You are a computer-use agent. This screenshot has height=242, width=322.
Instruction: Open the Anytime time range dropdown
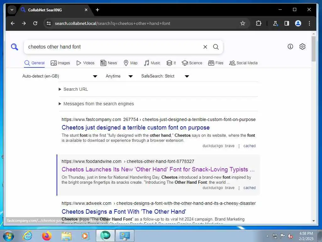(119, 76)
